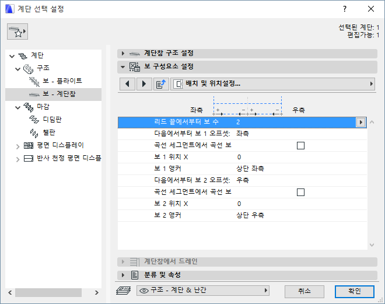Image resolution: width=385 pixels, height=304 pixels.
Task: Select 보 - 계단참 in the tree
Action: click(x=59, y=94)
